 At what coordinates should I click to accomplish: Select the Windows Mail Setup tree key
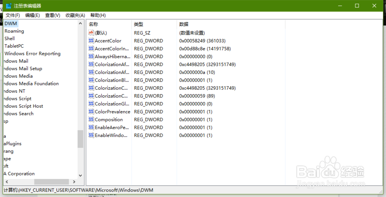[x=23, y=69]
